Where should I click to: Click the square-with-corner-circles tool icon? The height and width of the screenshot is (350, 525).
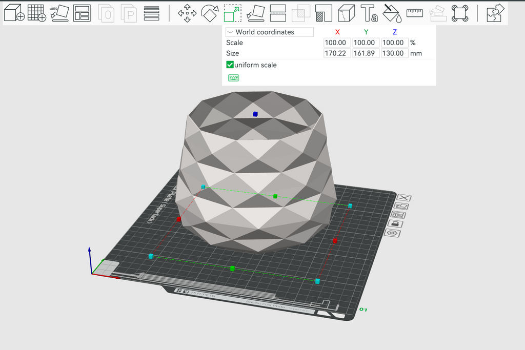pyautogui.click(x=460, y=13)
